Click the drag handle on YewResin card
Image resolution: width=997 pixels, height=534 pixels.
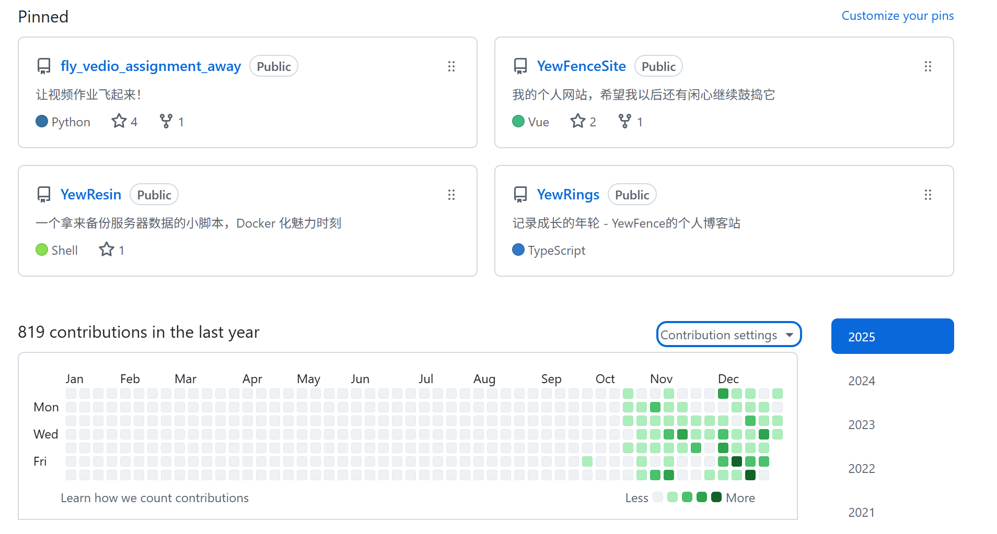[451, 195]
